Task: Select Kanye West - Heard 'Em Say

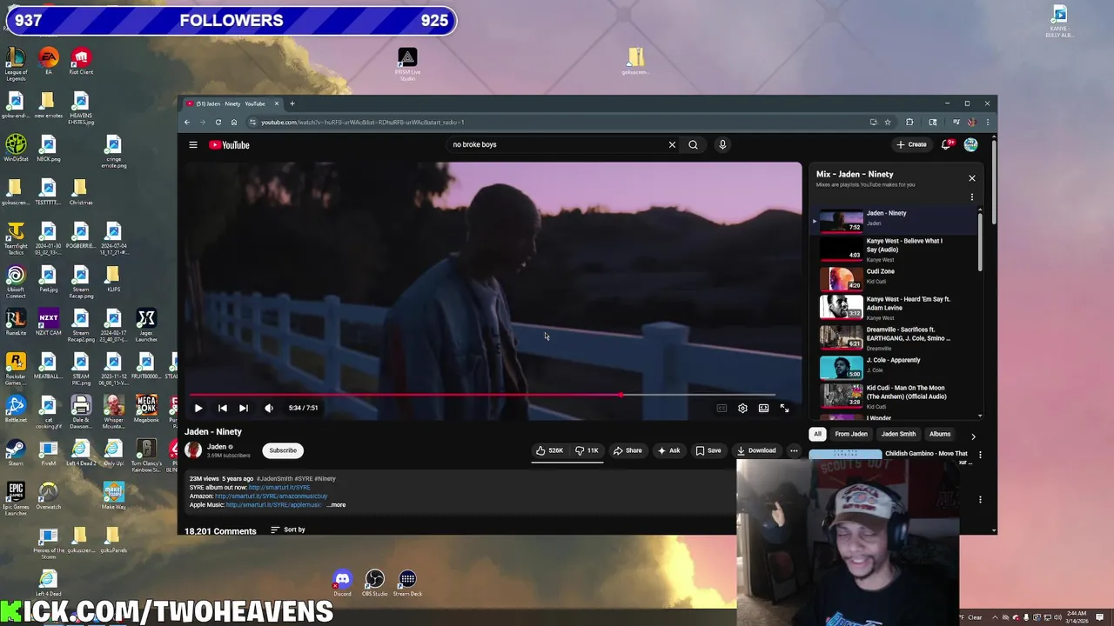Action: click(896, 308)
